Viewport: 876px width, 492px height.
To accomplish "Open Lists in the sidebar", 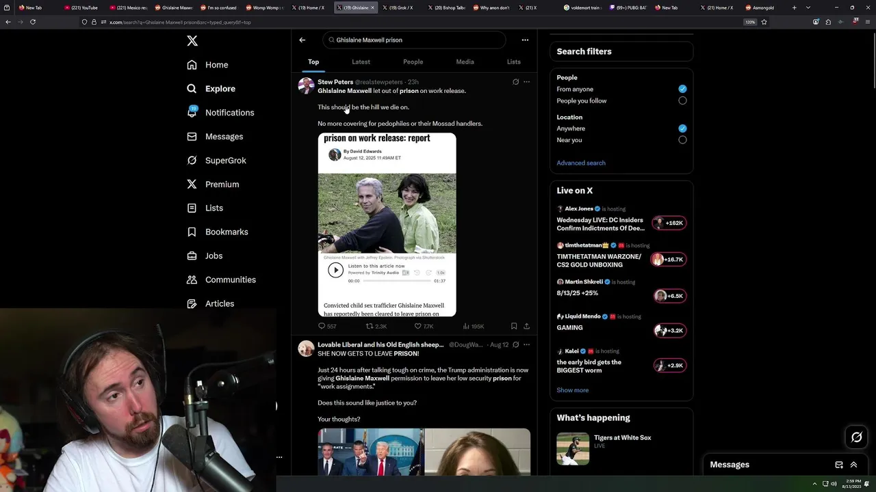I will pyautogui.click(x=204, y=208).
